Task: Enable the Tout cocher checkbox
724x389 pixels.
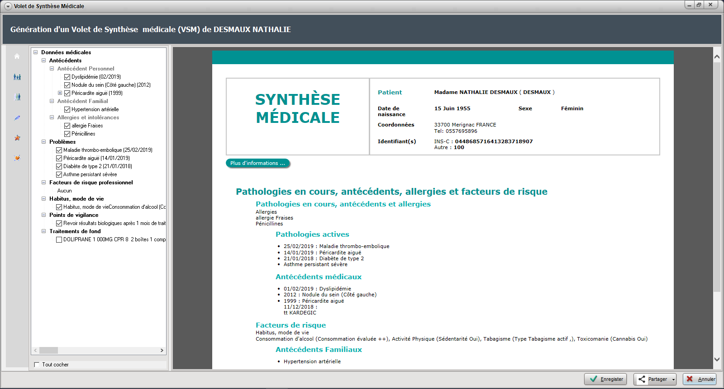Action: tap(37, 365)
